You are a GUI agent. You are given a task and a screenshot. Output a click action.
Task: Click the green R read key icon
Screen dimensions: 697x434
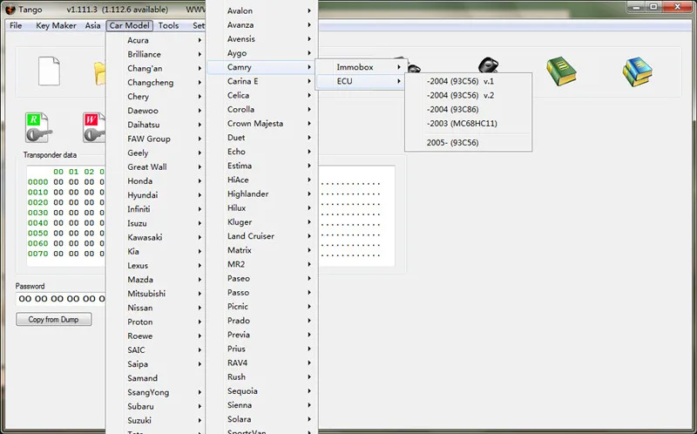[x=38, y=127]
